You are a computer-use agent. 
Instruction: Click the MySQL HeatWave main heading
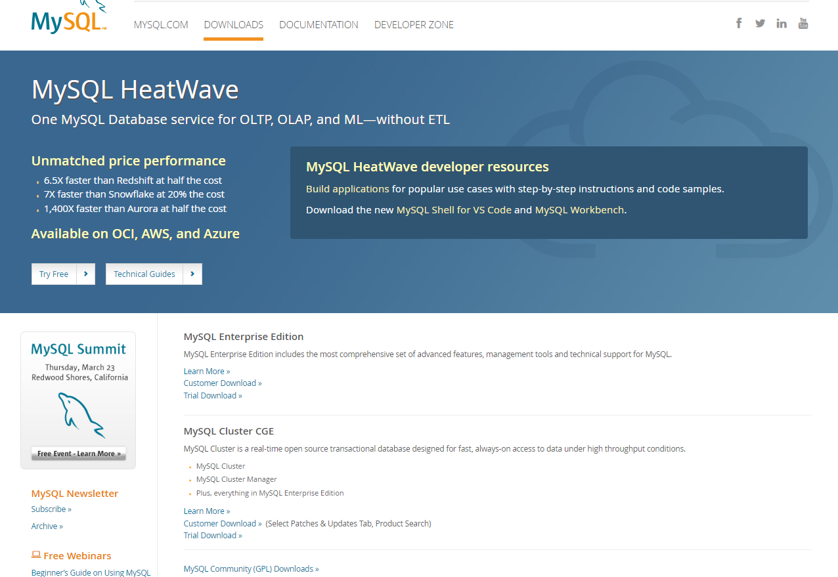coord(135,89)
